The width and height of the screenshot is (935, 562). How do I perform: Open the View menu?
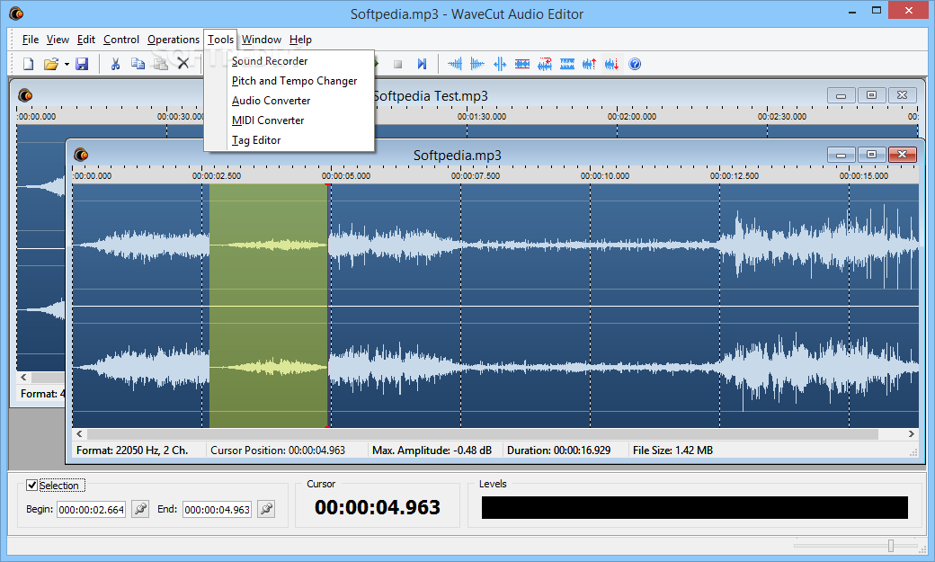click(58, 40)
